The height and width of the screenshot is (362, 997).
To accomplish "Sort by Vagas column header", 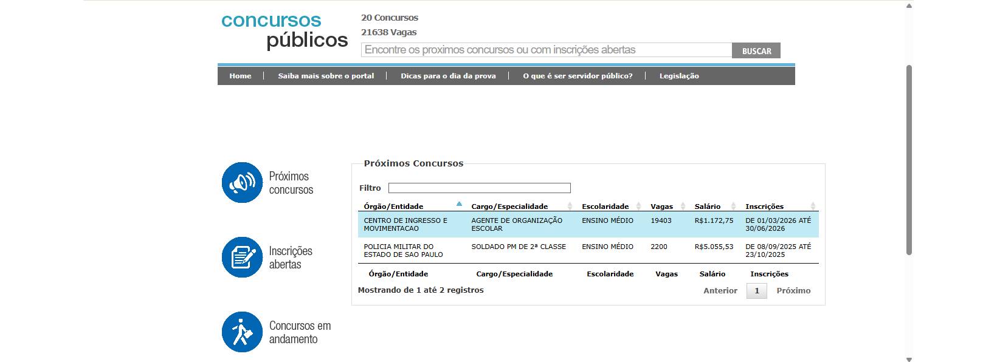I will tap(661, 207).
